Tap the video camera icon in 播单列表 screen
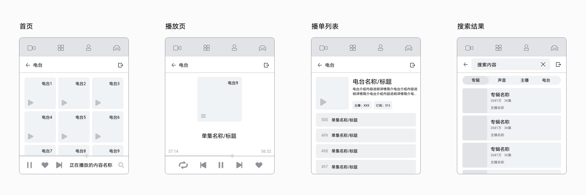Viewport: 586px width, 195px height. click(324, 48)
